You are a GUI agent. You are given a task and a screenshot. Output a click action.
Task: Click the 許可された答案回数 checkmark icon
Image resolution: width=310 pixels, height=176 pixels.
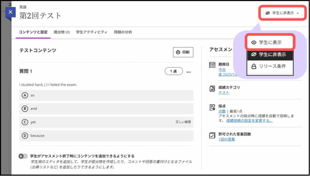[x=212, y=135]
